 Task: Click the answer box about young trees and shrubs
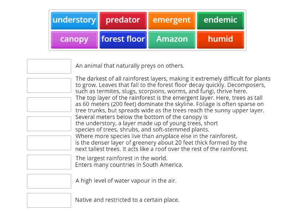coord(49,123)
